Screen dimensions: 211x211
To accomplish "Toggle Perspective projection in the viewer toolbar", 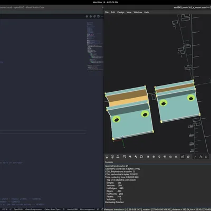I will [183, 157].
